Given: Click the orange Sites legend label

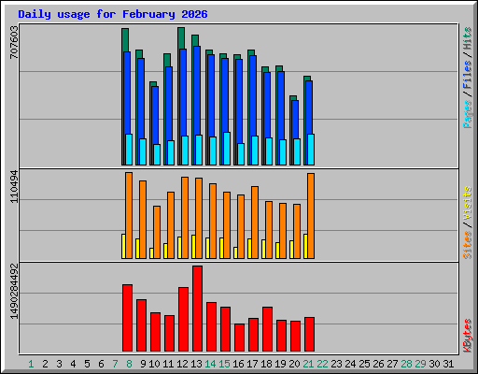Looking at the screenshot, I should coord(467,245).
